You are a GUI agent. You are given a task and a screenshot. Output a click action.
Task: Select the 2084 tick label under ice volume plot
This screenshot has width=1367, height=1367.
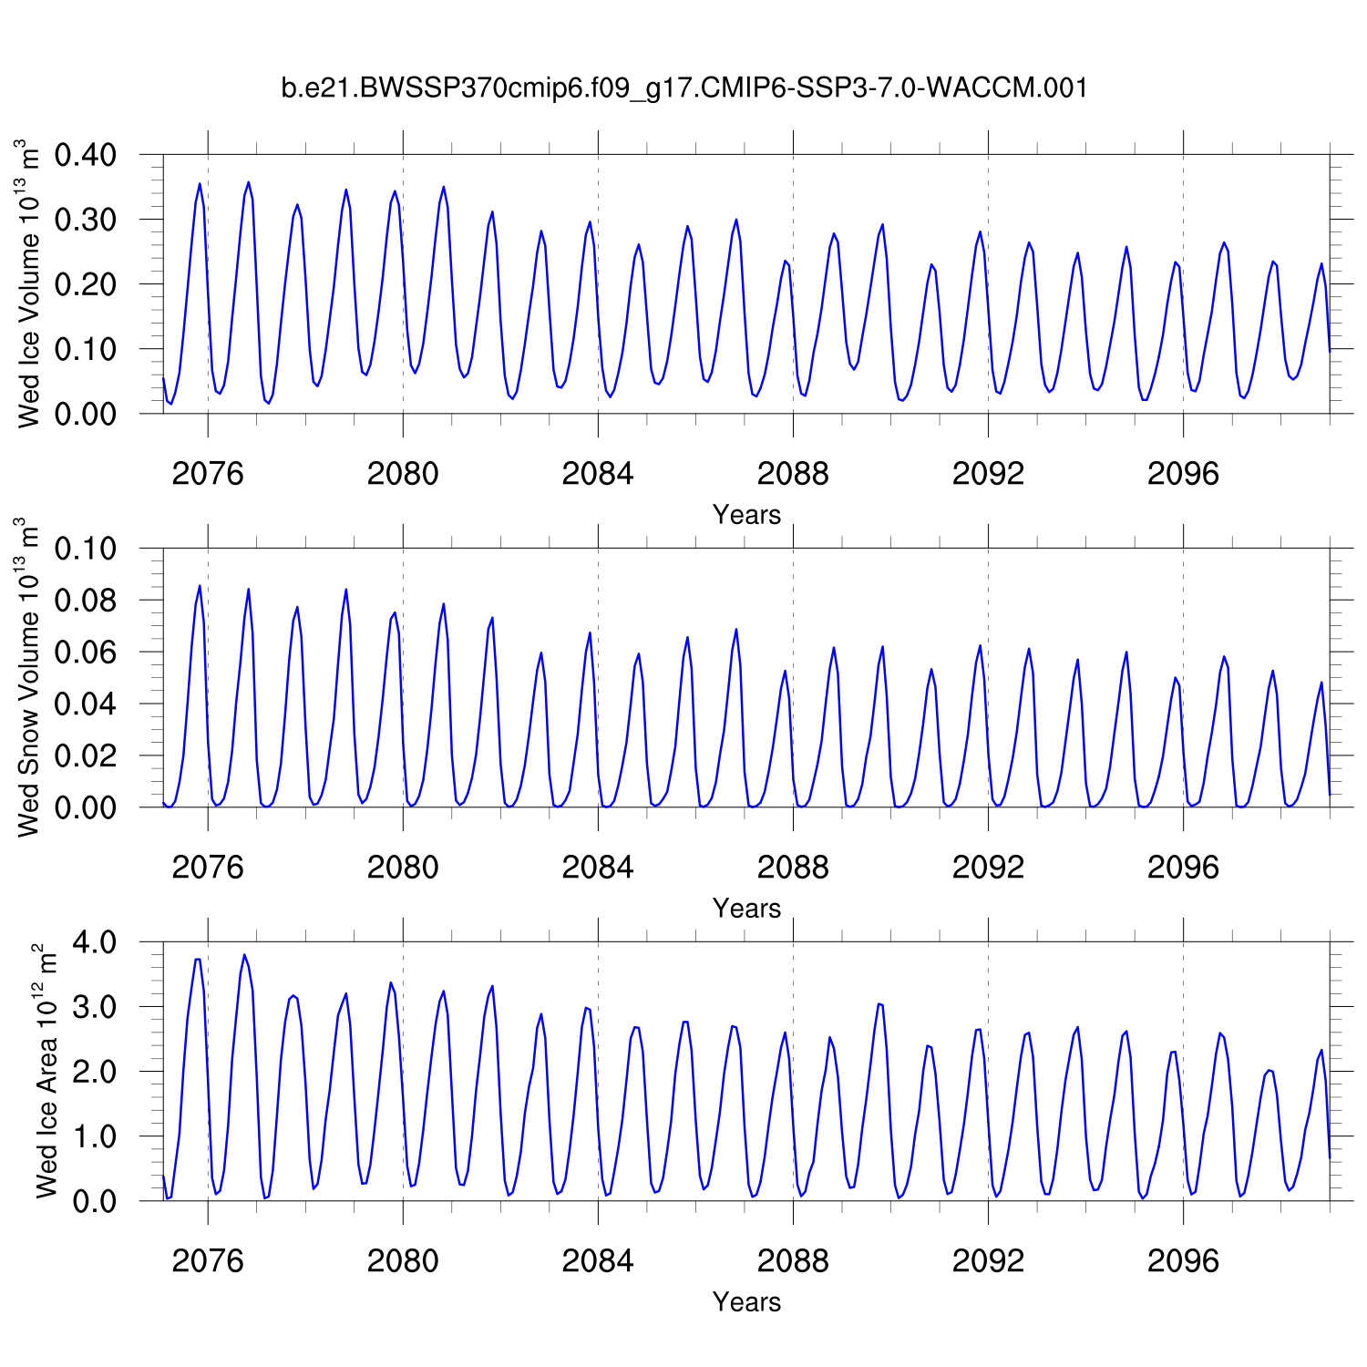pyautogui.click(x=598, y=474)
